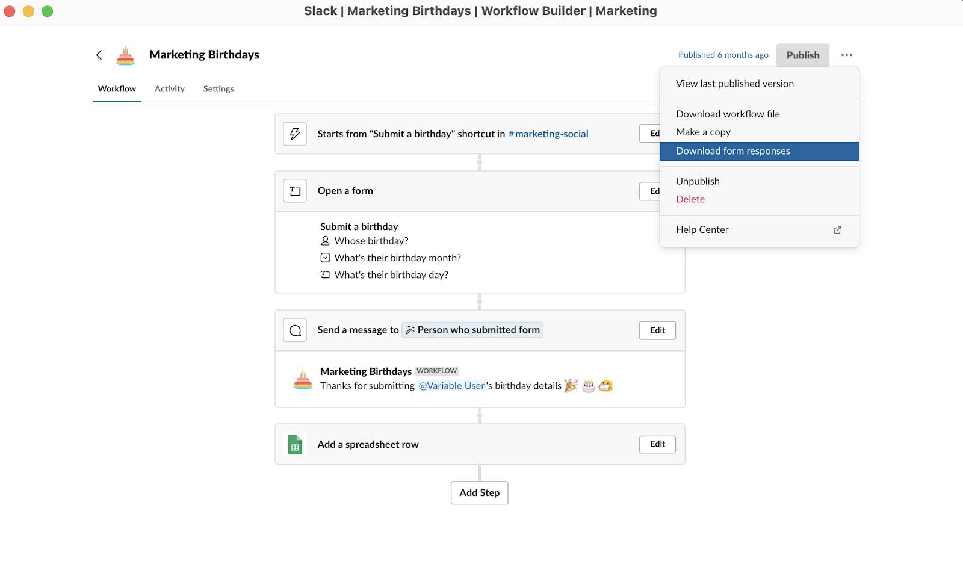
Task: Open Help Center from the menu
Action: [x=759, y=229]
